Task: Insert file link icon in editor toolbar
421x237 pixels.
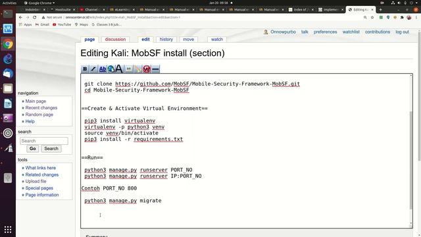Action: pos(137,69)
